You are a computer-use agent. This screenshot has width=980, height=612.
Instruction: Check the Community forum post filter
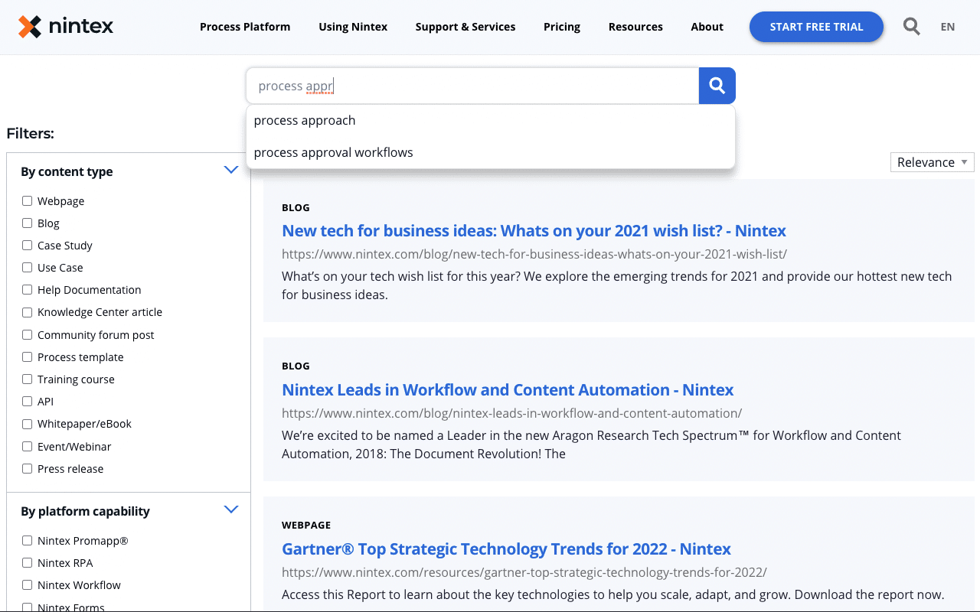tap(27, 335)
